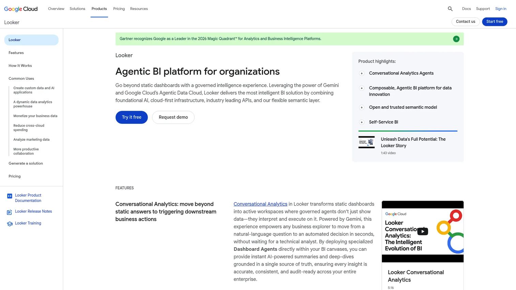Open More productive collaboration
Viewport: 516px width, 290px height.
pos(26,151)
